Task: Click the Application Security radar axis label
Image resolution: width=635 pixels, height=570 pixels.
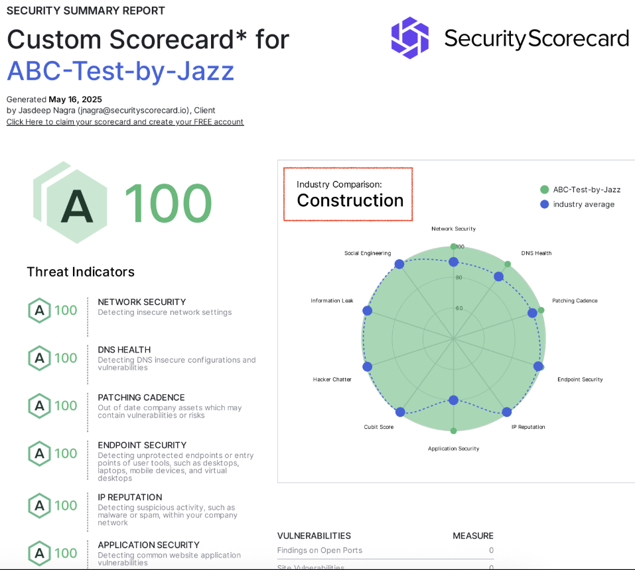Action: click(x=454, y=449)
